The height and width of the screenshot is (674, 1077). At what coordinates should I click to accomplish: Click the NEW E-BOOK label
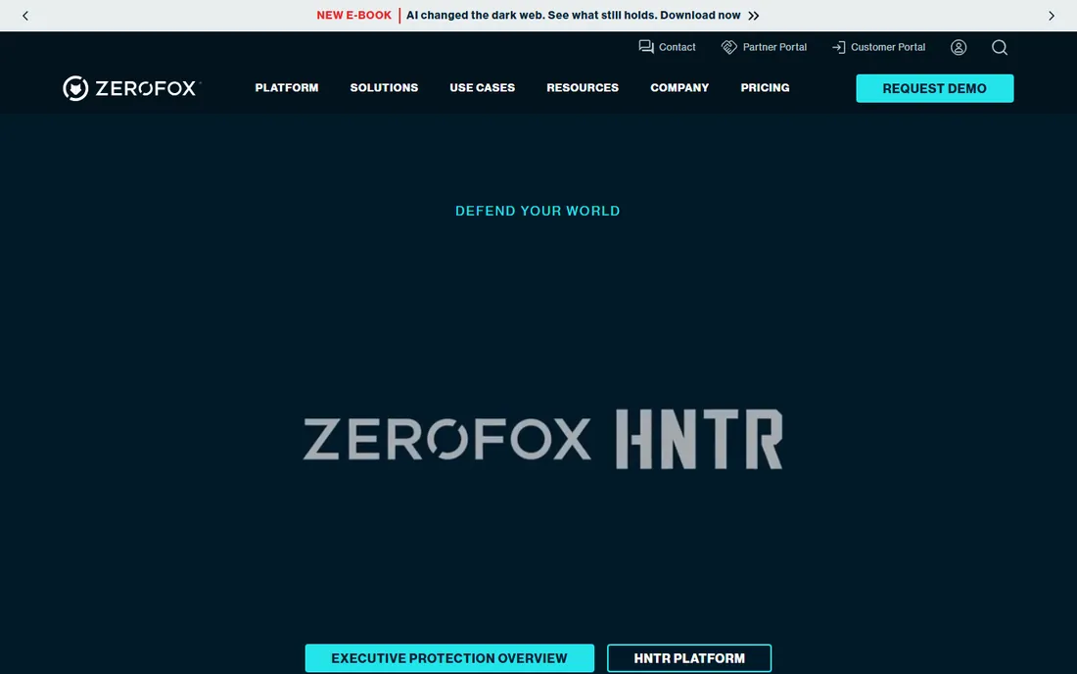(353, 15)
